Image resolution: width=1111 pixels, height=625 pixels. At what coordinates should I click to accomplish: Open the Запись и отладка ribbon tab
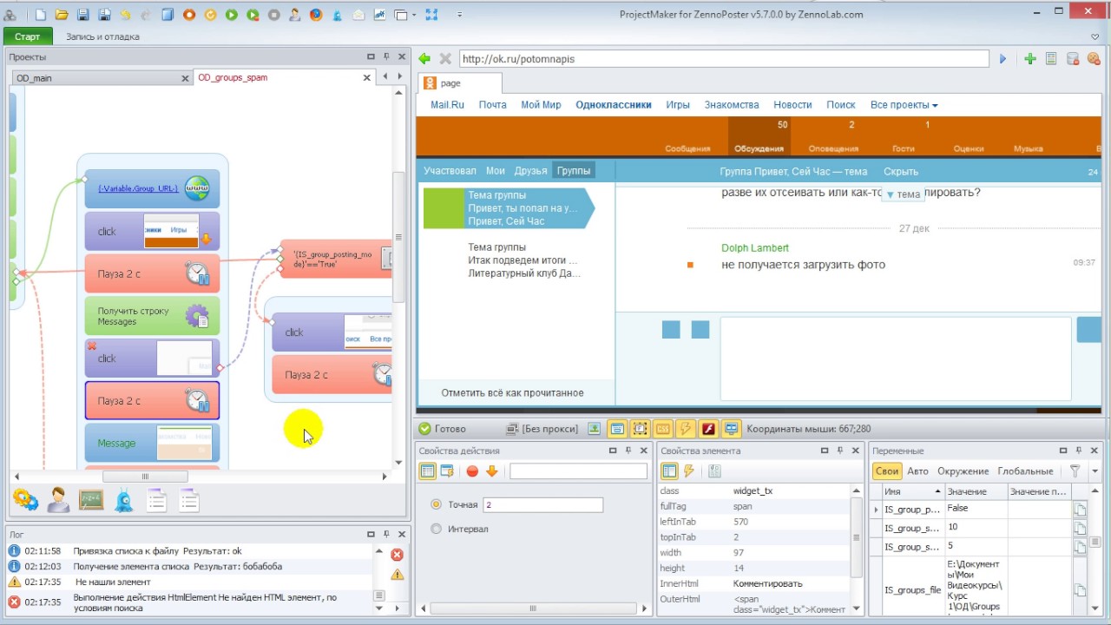click(102, 36)
